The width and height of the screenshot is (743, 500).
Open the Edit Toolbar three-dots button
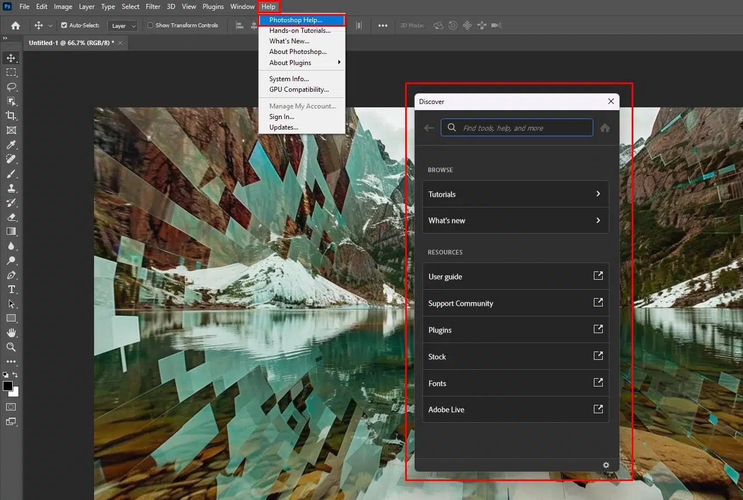coord(11,362)
